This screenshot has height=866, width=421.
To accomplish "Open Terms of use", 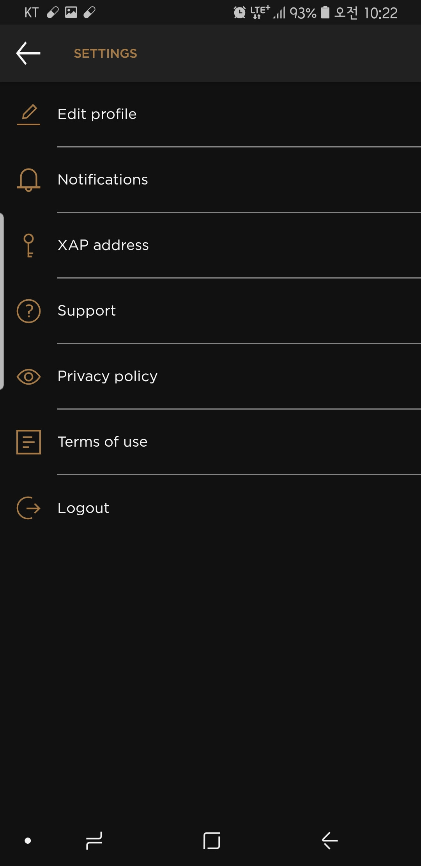I will 210,442.
